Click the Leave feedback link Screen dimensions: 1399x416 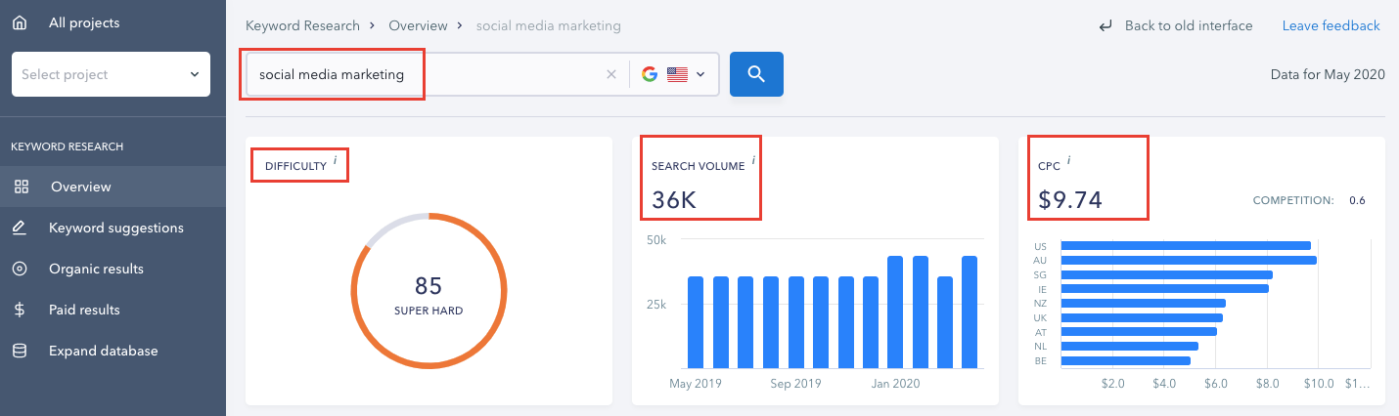tap(1331, 25)
